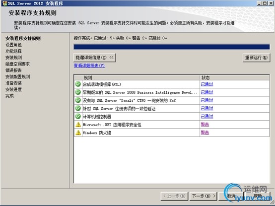Click rule text 计算机域控制器

pos(97,117)
